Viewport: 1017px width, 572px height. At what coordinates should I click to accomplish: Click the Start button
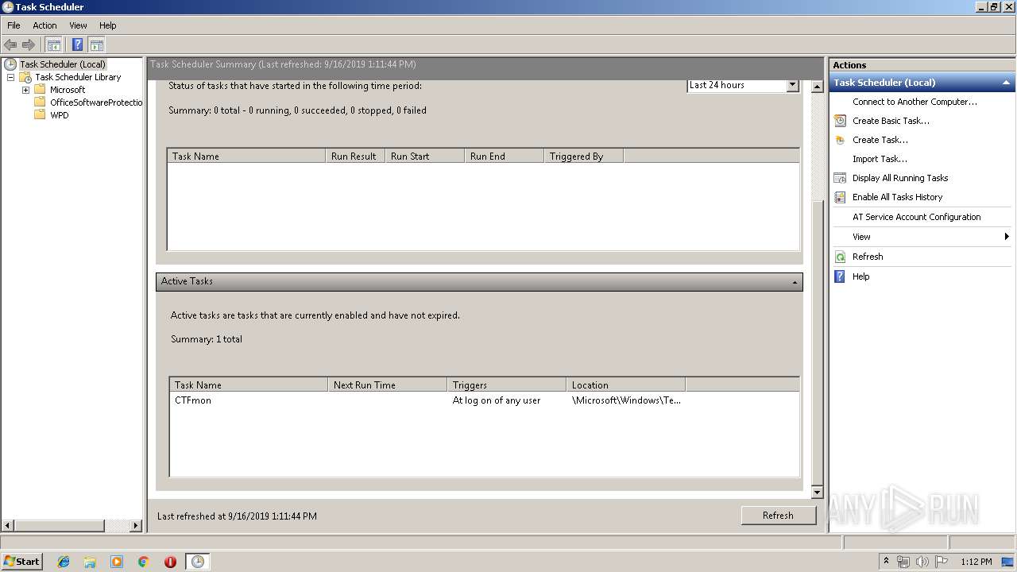21,562
